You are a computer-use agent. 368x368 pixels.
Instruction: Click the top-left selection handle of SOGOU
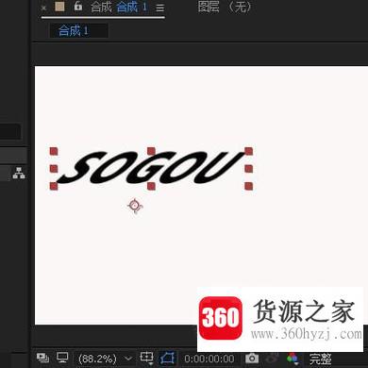click(54, 151)
